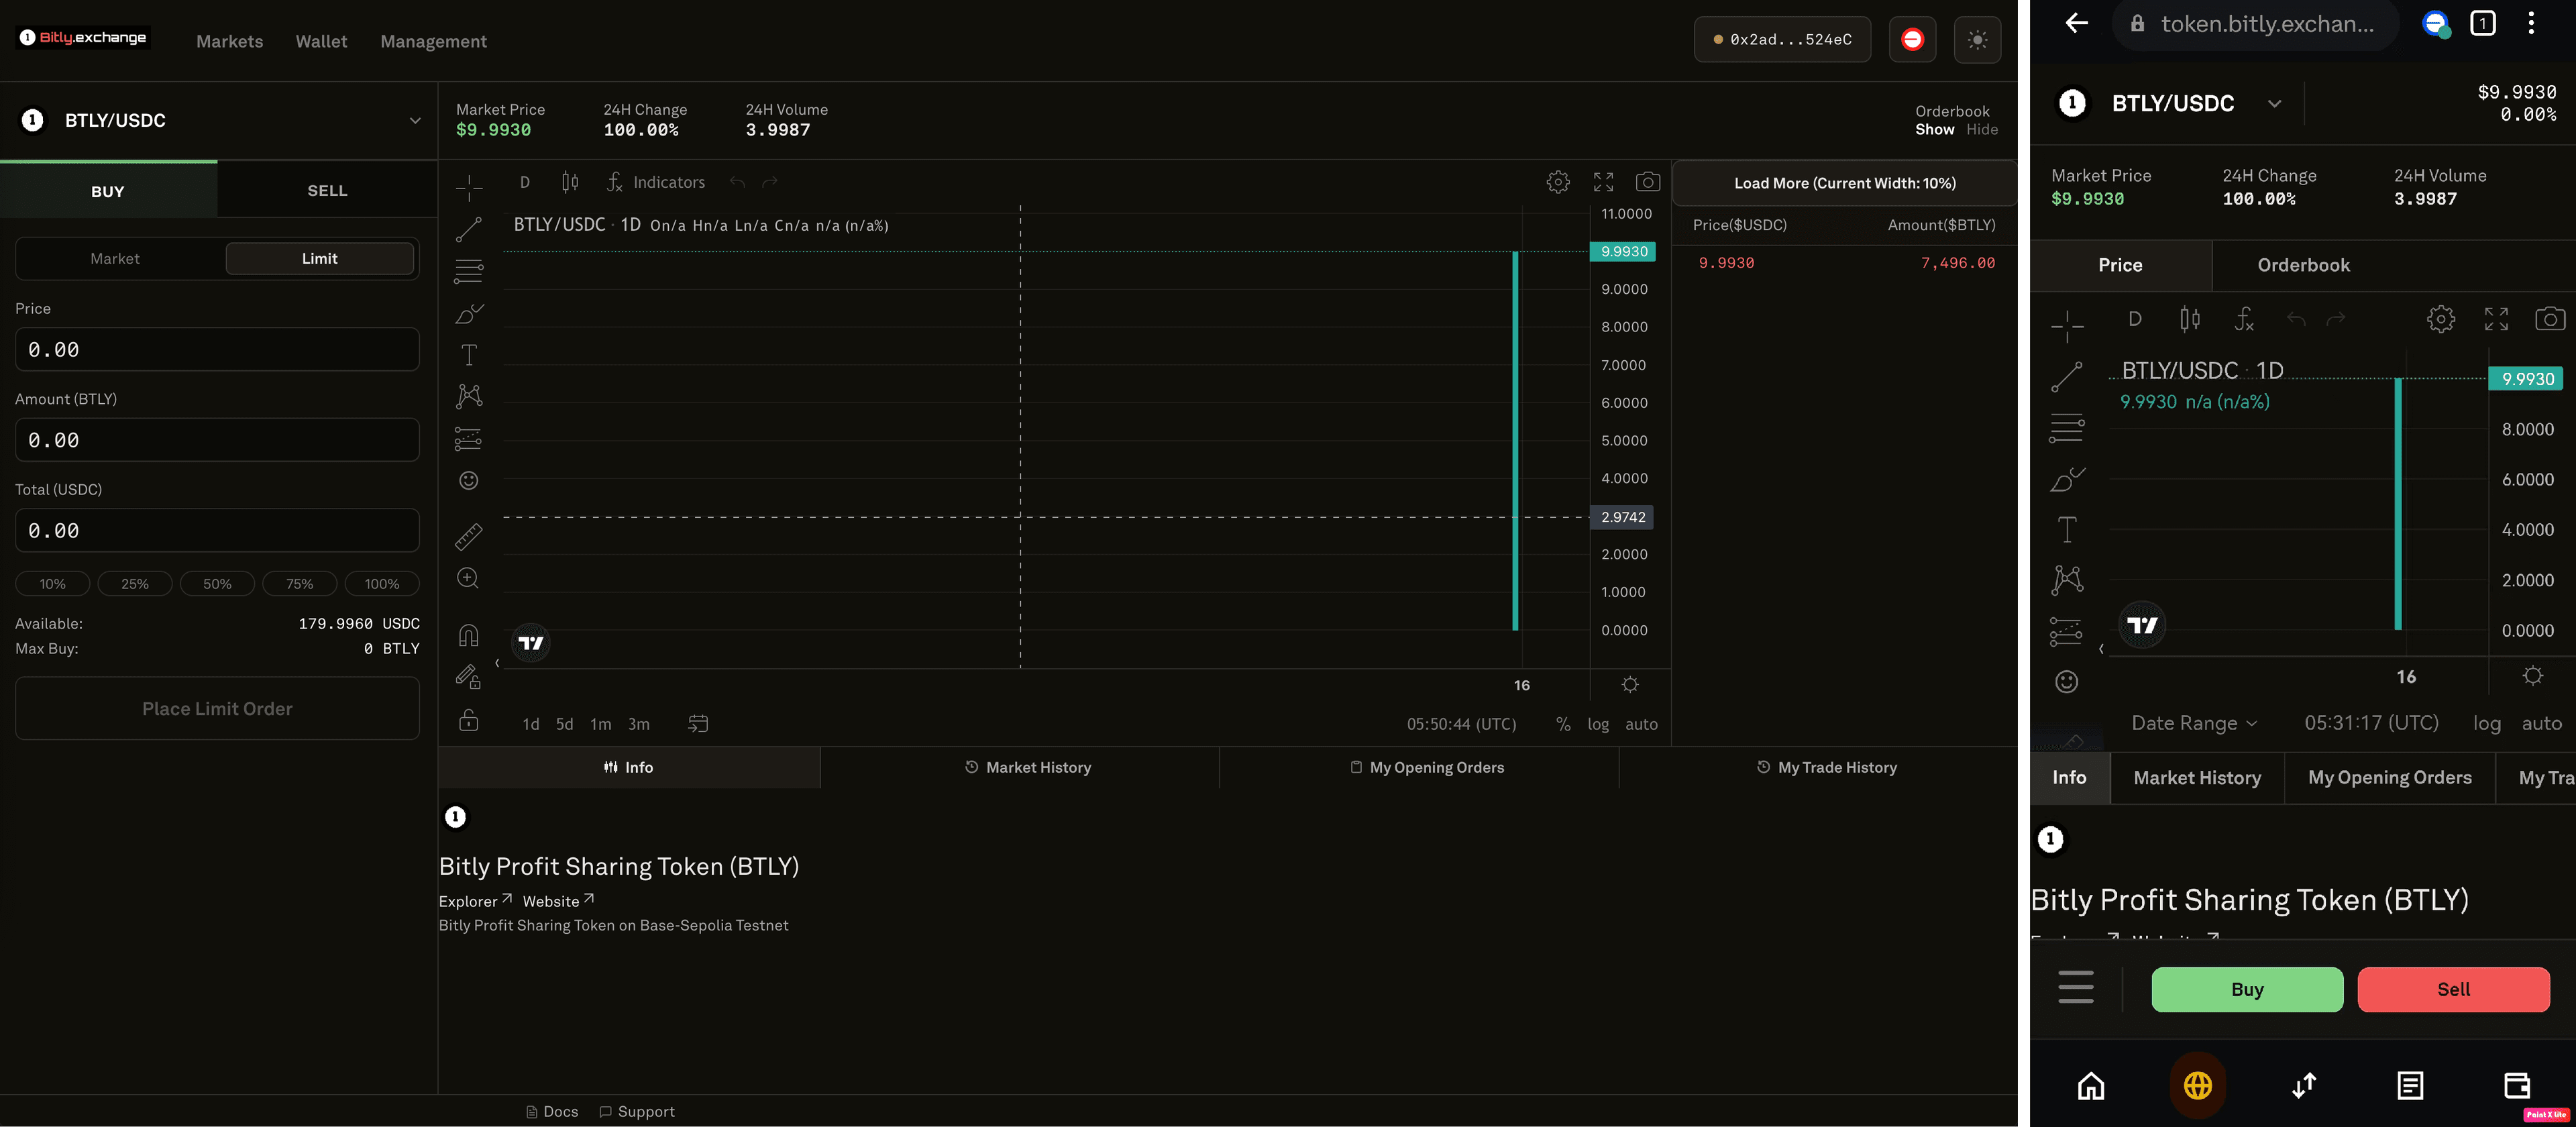This screenshot has width=2576, height=1127.
Task: Open Website link for BTLY token
Action: point(559,901)
